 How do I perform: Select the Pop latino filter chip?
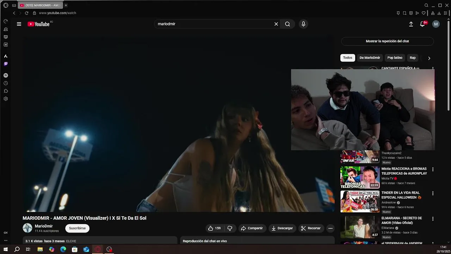[395, 58]
